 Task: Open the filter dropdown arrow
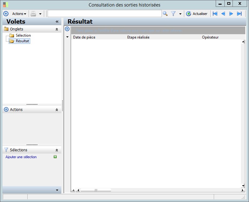[180, 14]
